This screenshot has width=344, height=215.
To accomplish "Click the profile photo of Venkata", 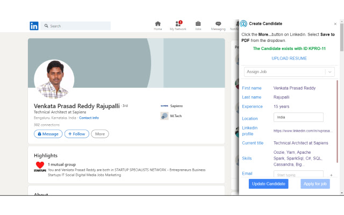I will coord(54,80).
